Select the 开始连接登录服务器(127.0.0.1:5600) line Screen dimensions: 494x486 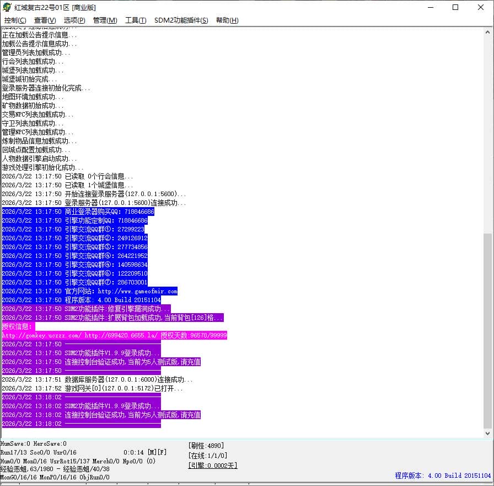[94, 194]
